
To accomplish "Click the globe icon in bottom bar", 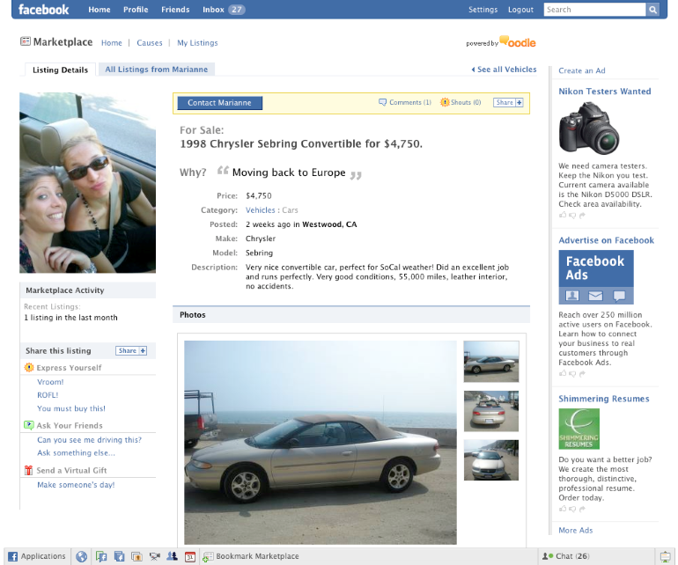I will point(82,556).
